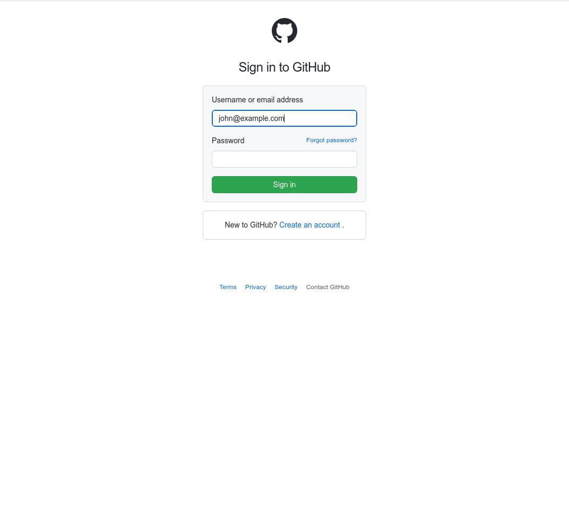Screen dimensions: 569x522
Task: Place cursor in the john@example.com text
Action: click(x=251, y=118)
